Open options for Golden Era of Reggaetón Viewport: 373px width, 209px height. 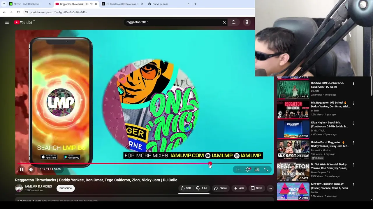[353, 143]
